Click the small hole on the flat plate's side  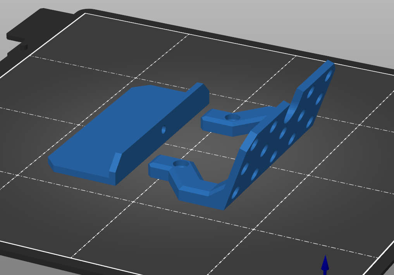163,129
